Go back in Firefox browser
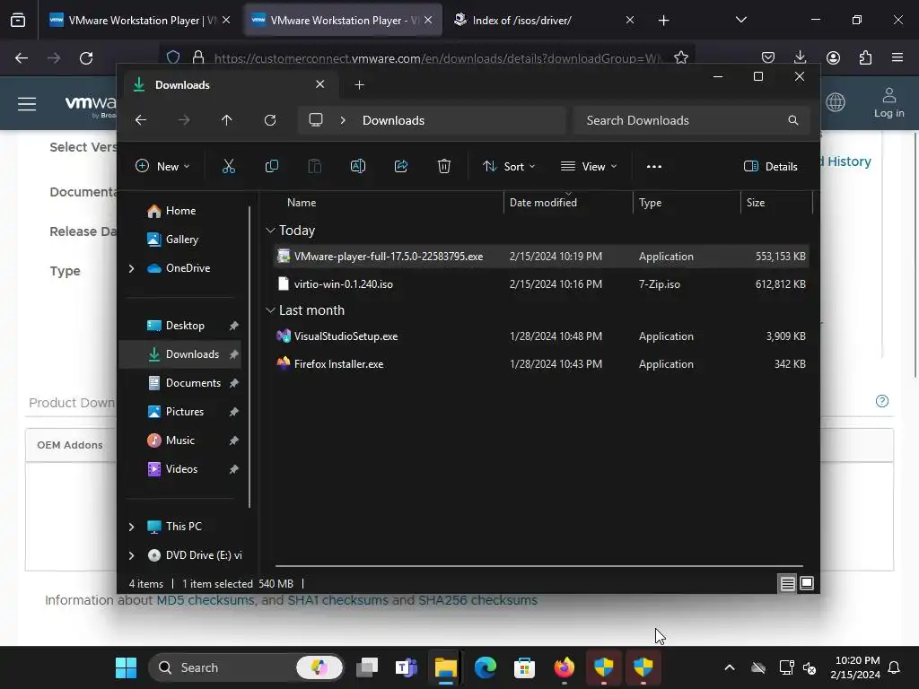The width and height of the screenshot is (919, 689). [x=22, y=58]
